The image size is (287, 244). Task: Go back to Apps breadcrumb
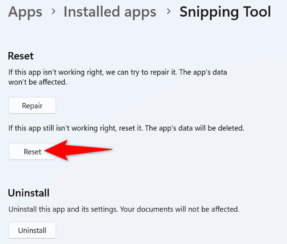(25, 13)
